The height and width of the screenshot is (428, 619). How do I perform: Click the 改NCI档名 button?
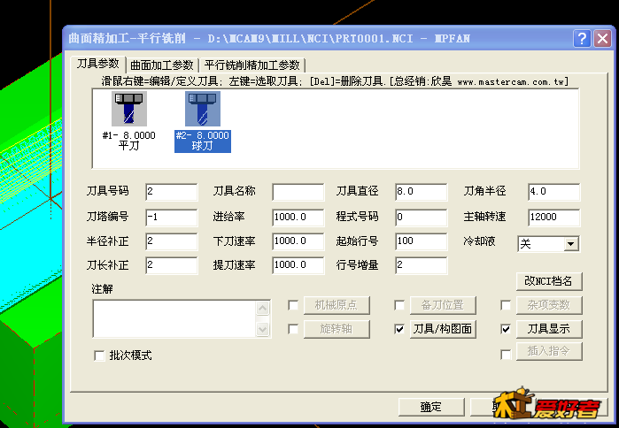(x=549, y=281)
